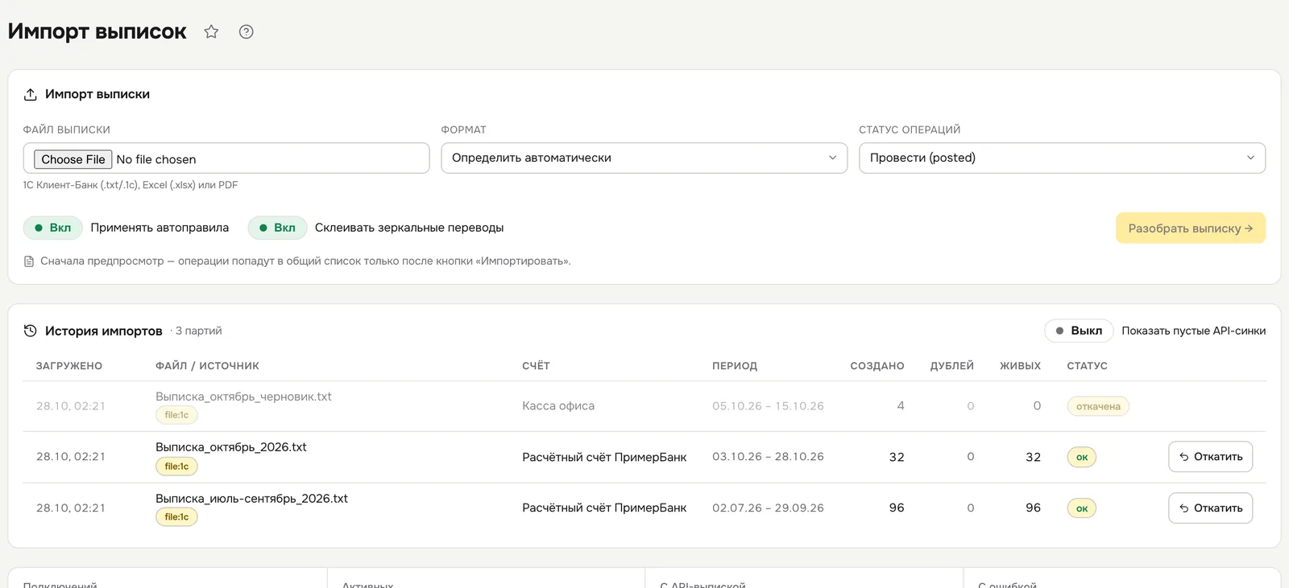Click the Создано column header
This screenshot has width=1289, height=588.
pyautogui.click(x=877, y=366)
